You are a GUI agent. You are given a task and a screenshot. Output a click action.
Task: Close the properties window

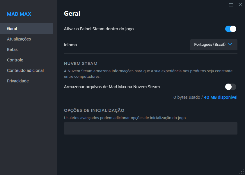point(240,5)
